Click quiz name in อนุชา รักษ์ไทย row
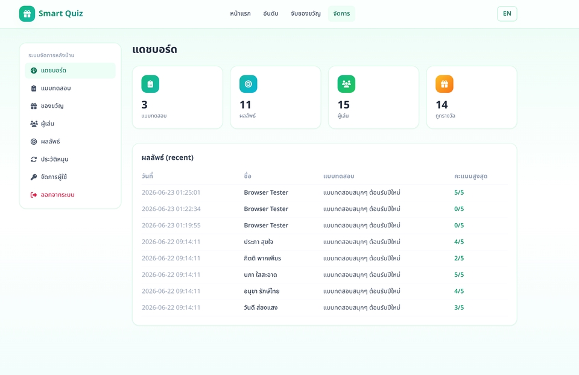Screen dimensions: 579x375 pyautogui.click(x=361, y=291)
